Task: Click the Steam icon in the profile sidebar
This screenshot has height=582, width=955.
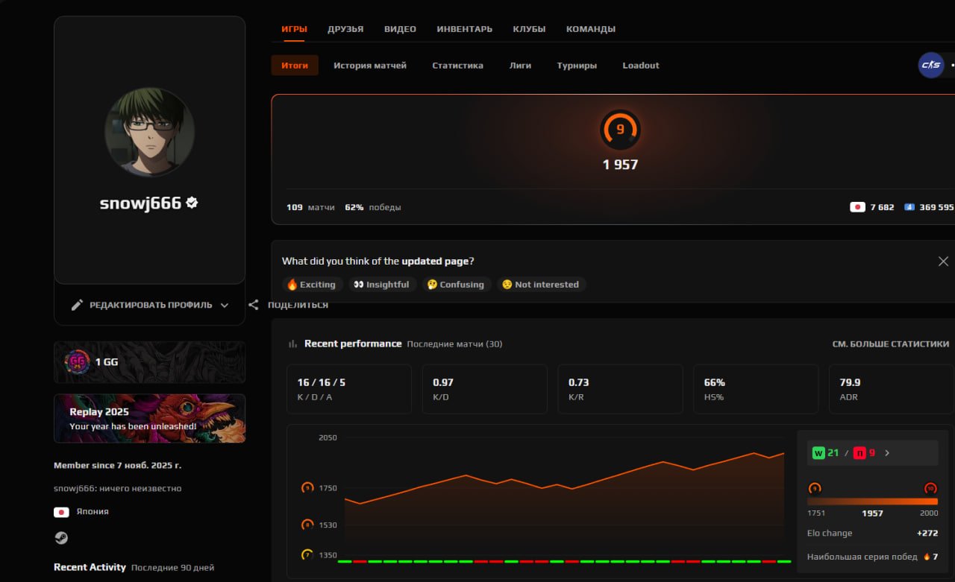Action: 61,537
